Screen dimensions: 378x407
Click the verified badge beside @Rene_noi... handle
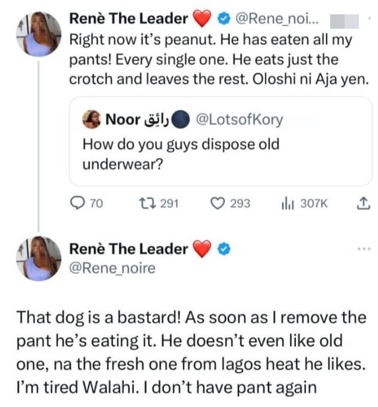coord(225,19)
